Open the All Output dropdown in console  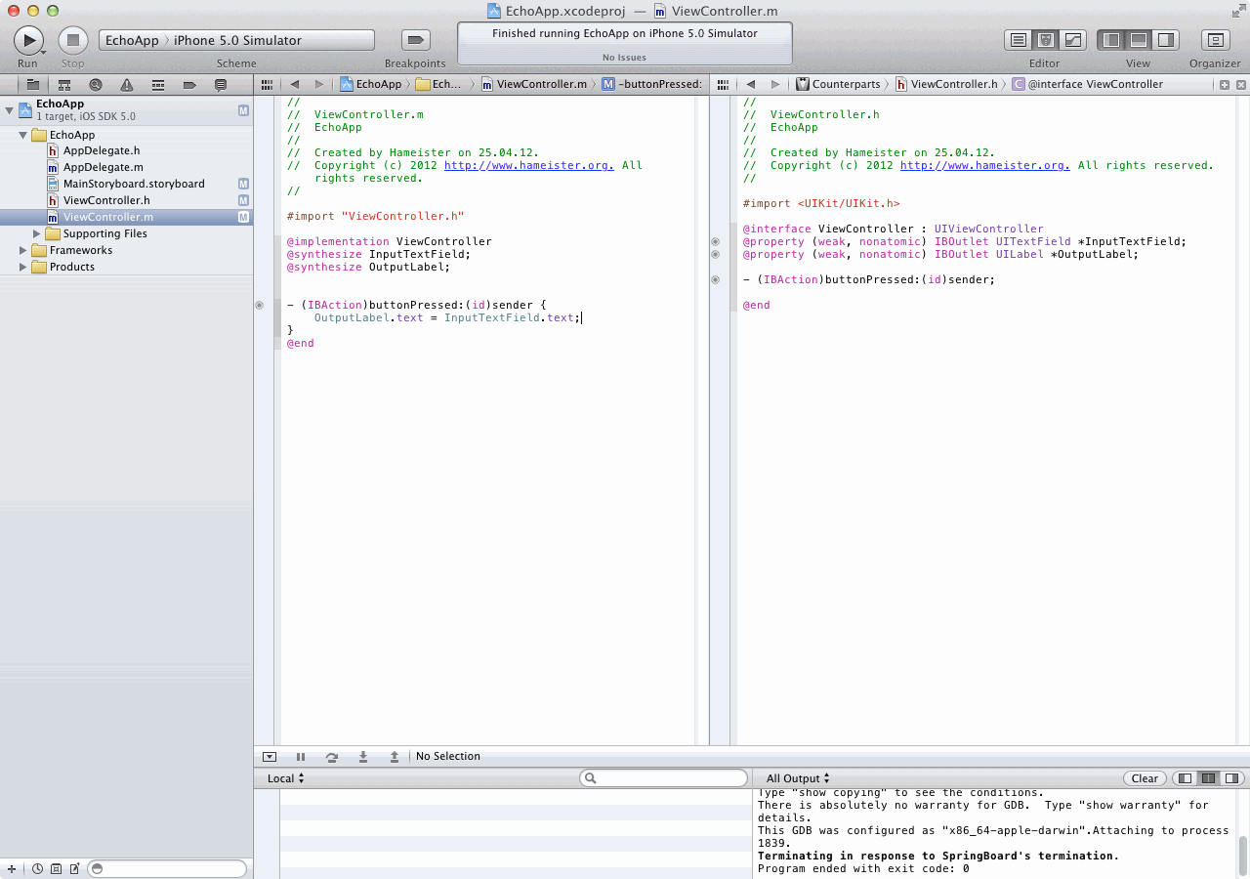click(798, 778)
